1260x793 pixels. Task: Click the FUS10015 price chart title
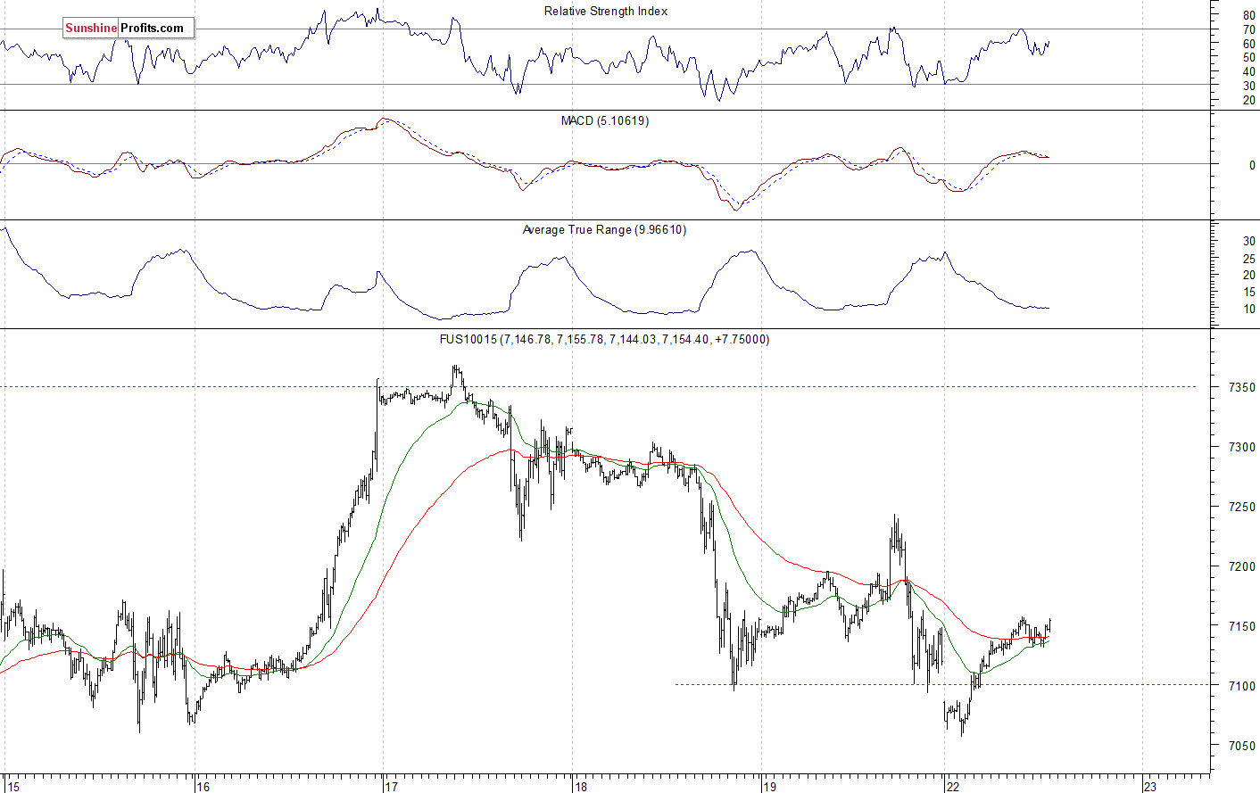[604, 339]
